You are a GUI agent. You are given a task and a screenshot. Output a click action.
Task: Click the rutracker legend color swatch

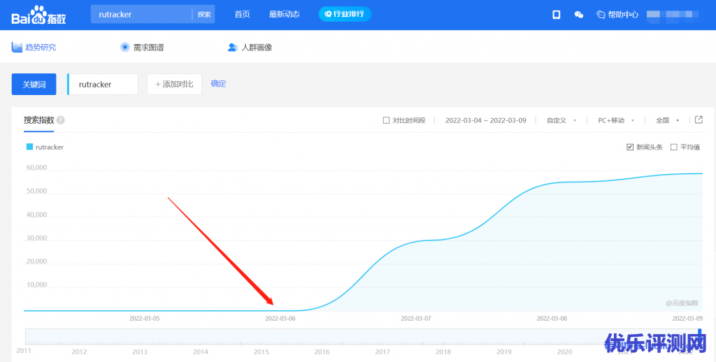pos(29,147)
